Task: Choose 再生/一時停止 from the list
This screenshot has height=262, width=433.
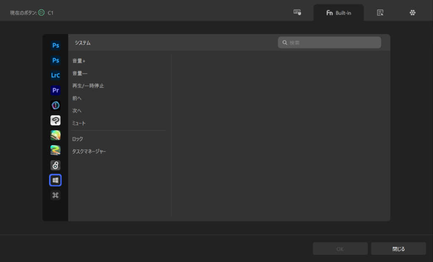Action: coord(88,86)
